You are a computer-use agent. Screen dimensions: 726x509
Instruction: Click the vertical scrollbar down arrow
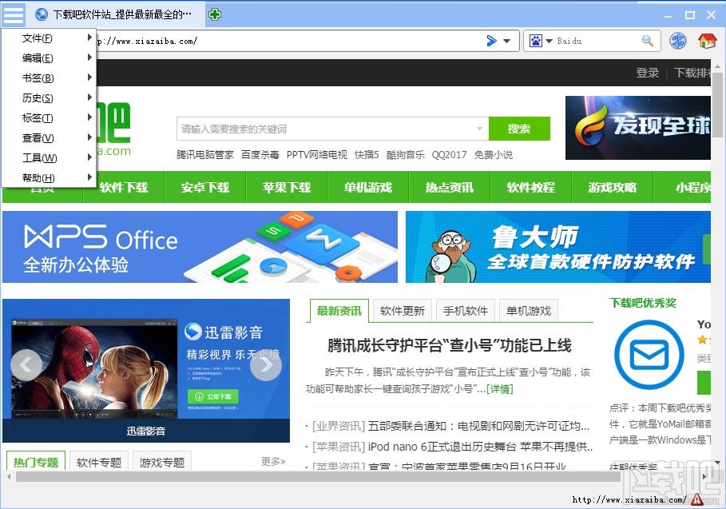(717, 462)
